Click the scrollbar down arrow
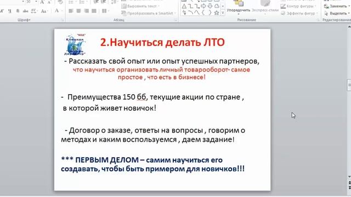The image size is (351, 197). point(349,177)
